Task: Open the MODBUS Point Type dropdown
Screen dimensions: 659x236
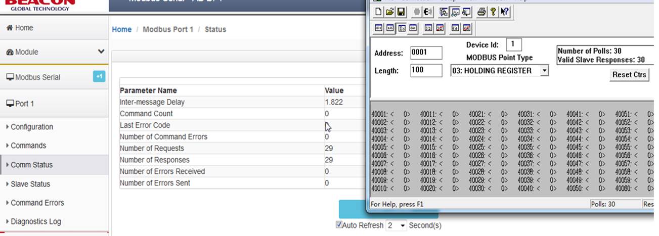Action: click(500, 71)
